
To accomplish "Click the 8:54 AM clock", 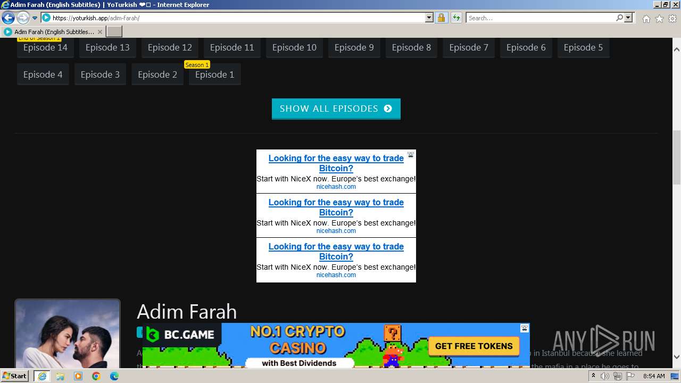I will click(654, 376).
